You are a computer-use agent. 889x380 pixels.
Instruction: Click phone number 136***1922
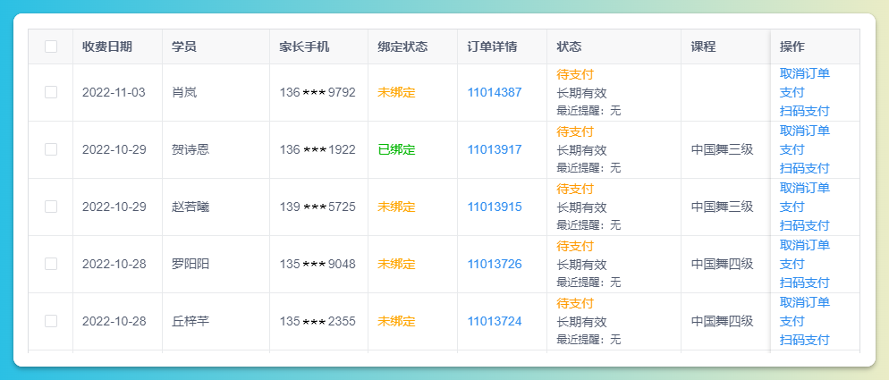[x=317, y=149]
